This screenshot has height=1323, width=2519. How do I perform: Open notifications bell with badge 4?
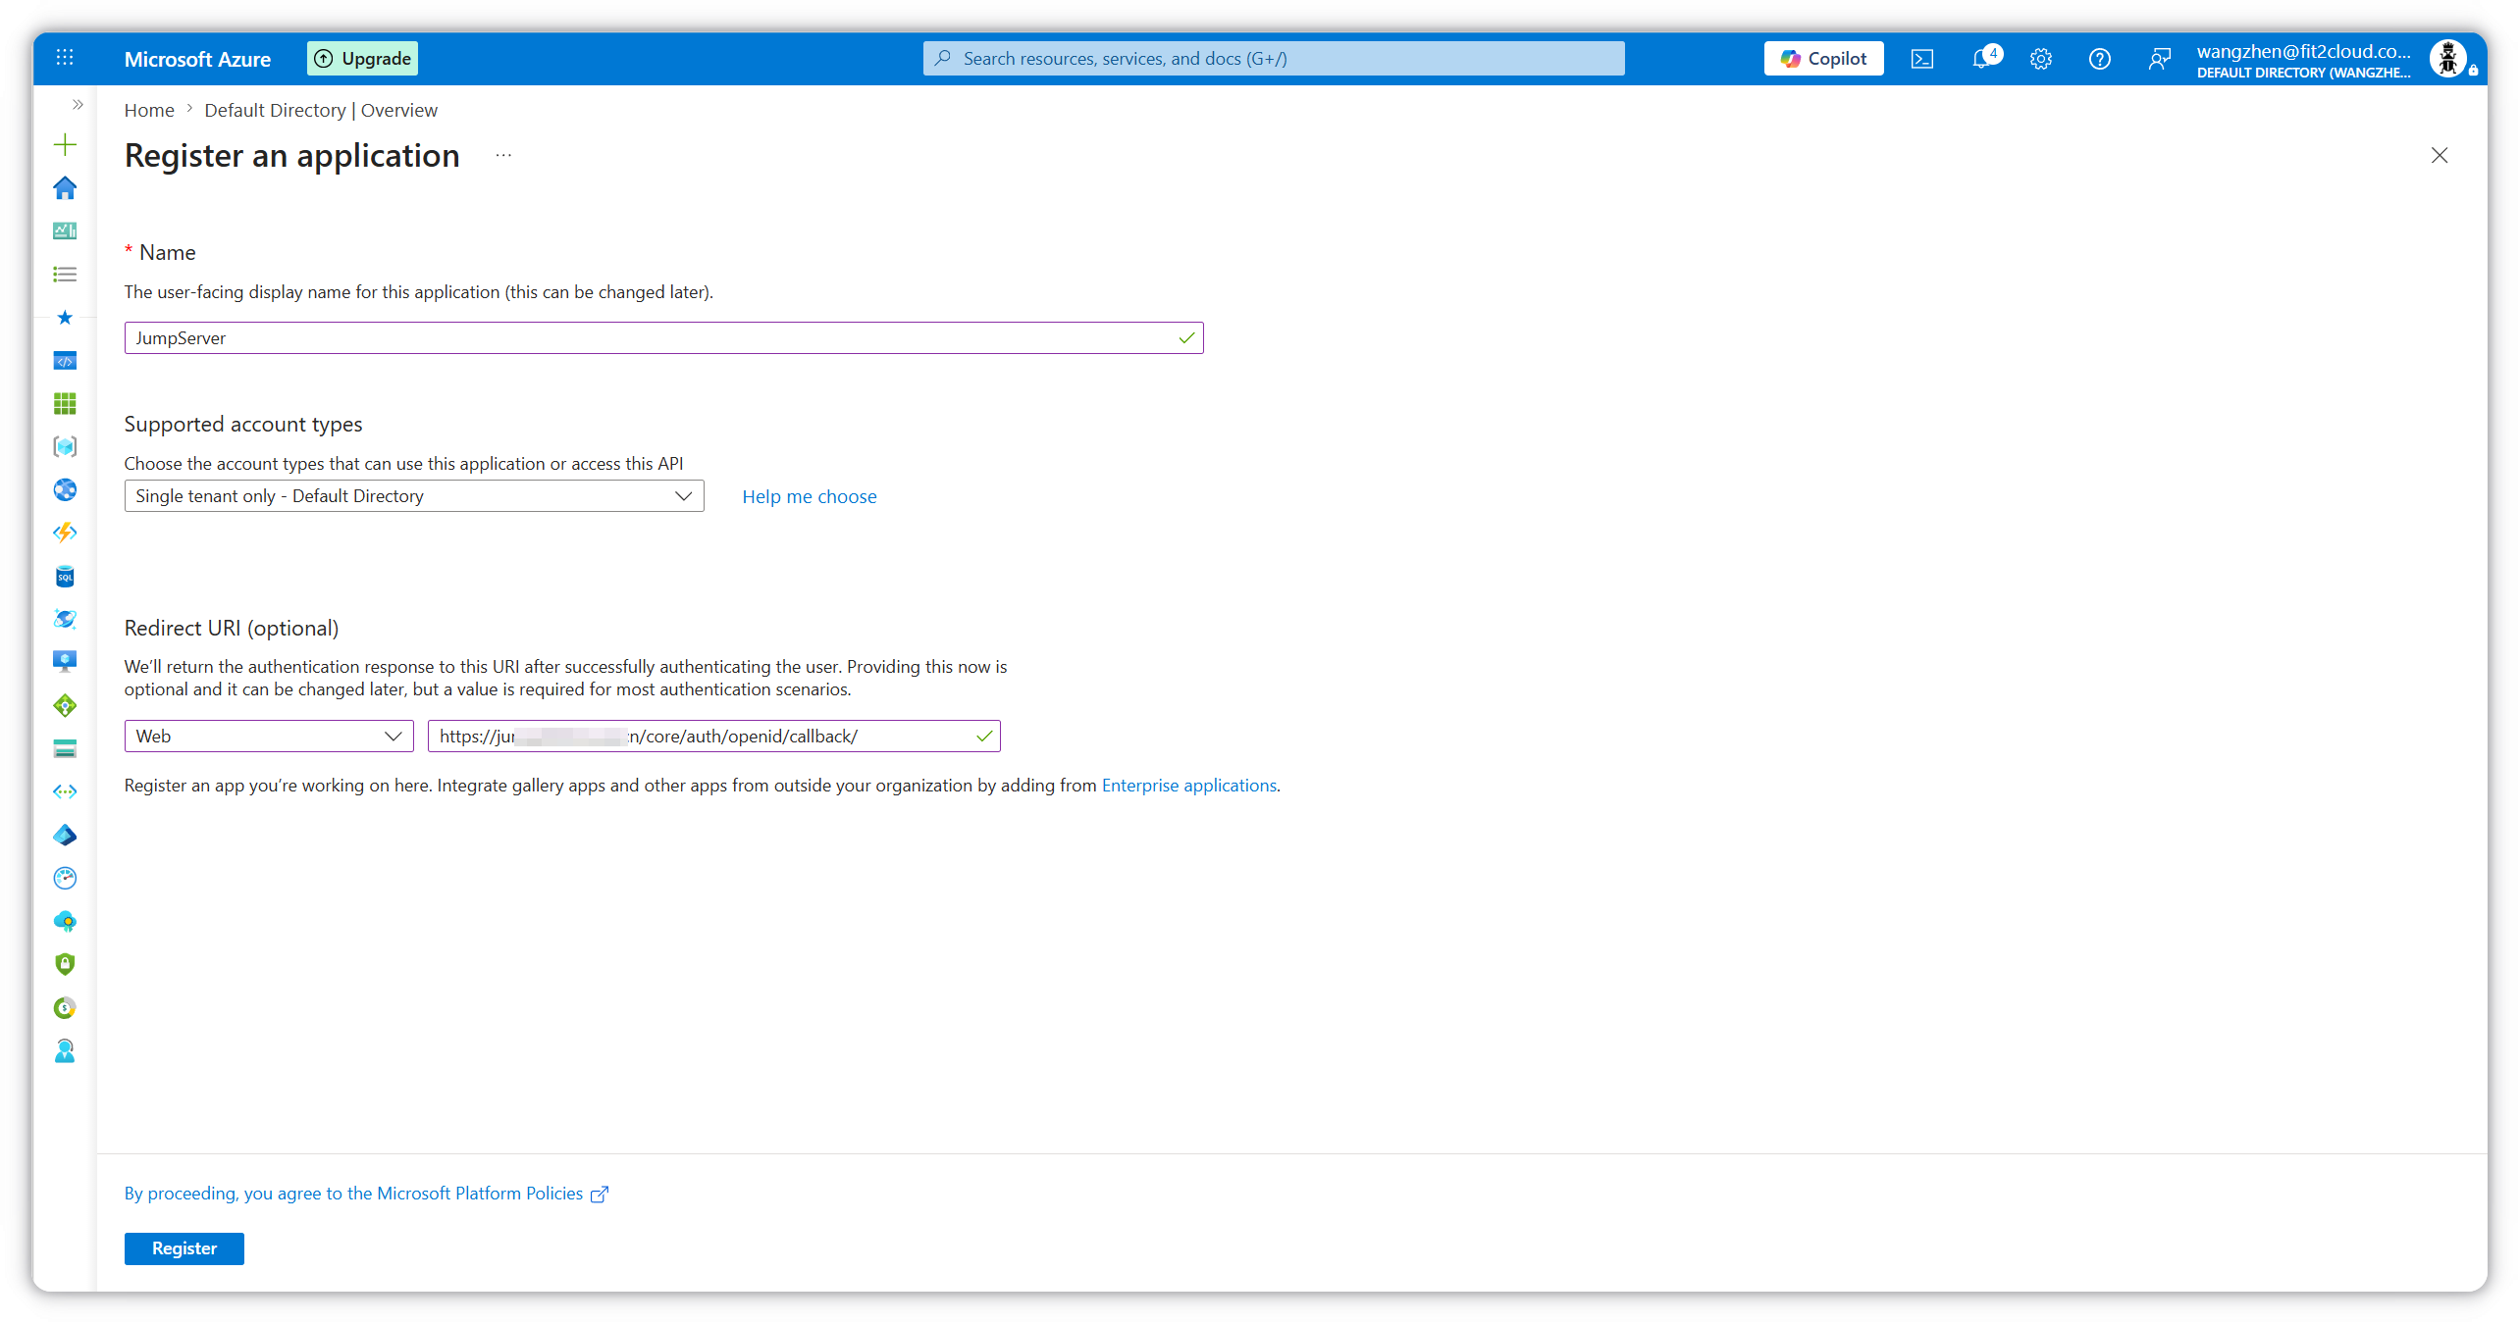1984,58
